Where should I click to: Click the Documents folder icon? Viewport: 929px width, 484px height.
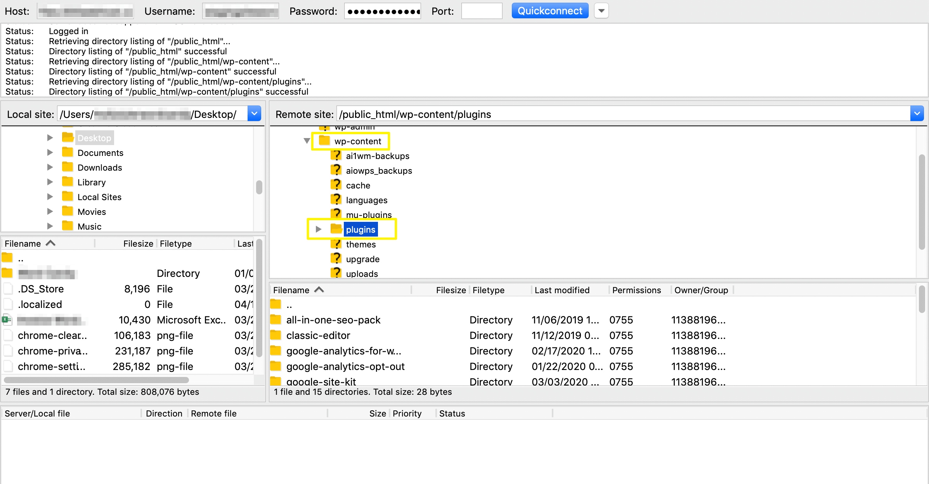pos(68,152)
